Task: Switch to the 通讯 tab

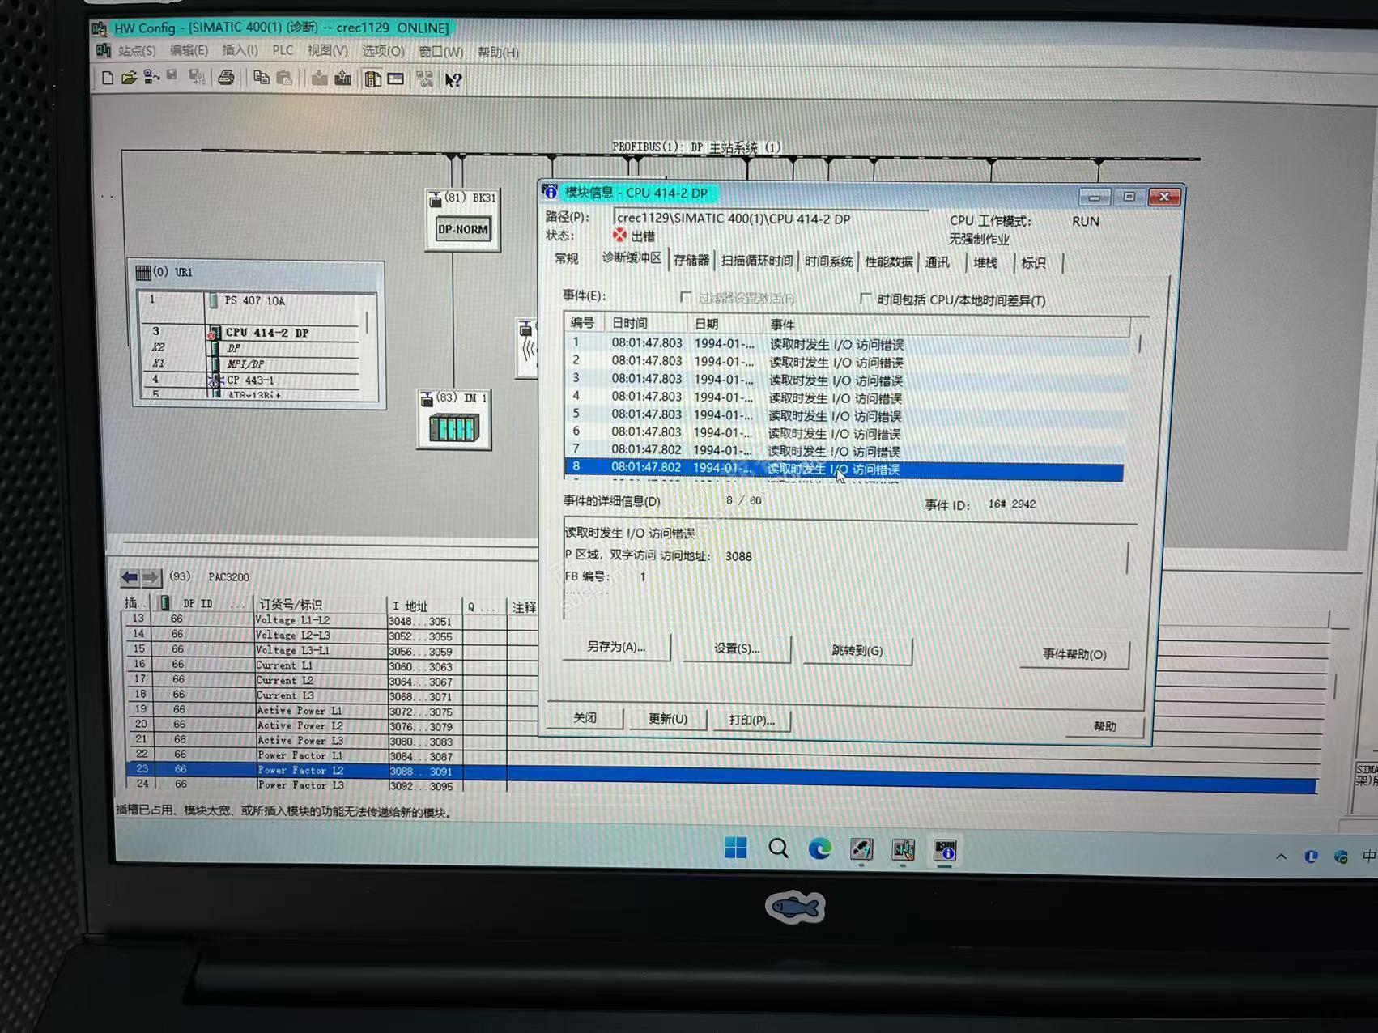Action: pos(937,262)
